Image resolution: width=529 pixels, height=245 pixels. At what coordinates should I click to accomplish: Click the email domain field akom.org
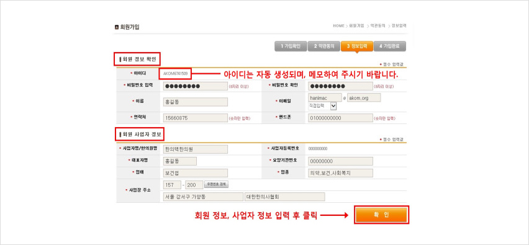click(364, 97)
